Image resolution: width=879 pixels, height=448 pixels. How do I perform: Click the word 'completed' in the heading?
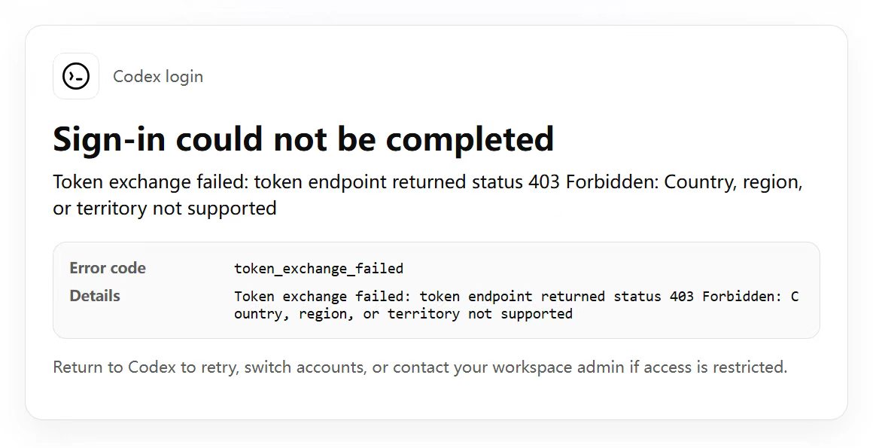click(x=470, y=139)
